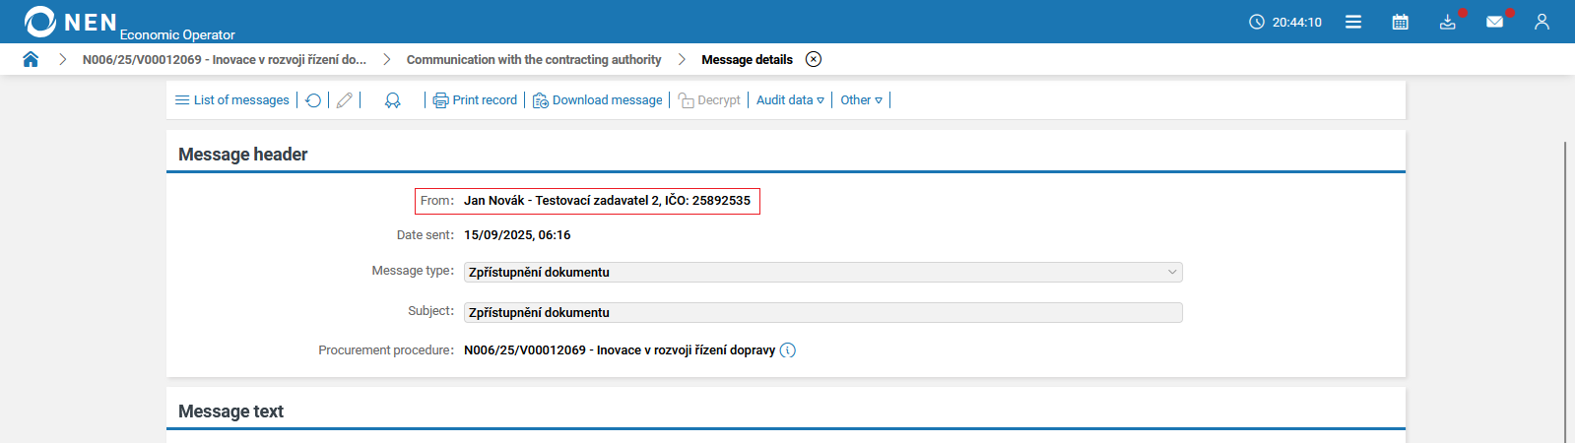Click the List of messages lines icon
This screenshot has width=1575, height=443.
(182, 100)
